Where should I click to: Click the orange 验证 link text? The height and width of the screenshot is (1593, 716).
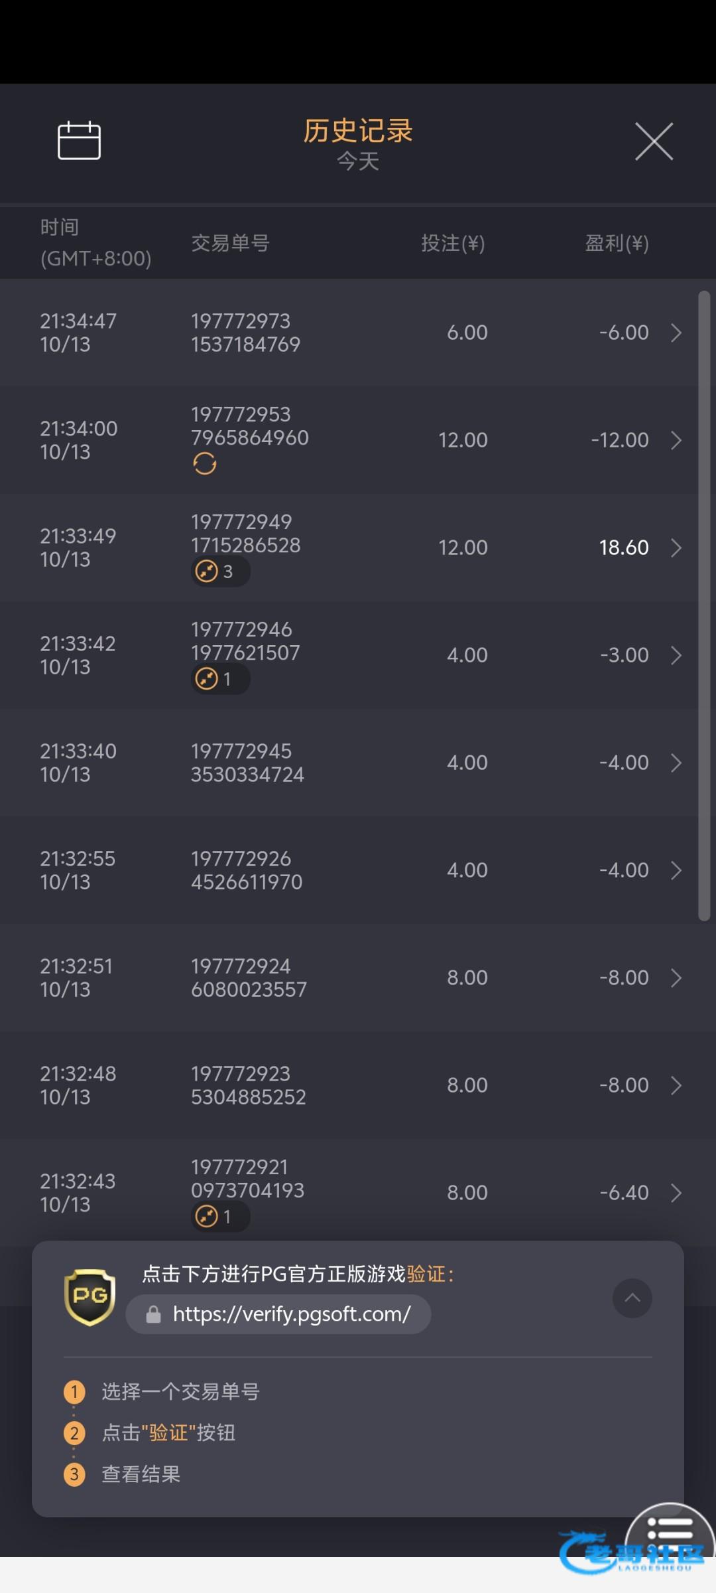coord(426,1274)
